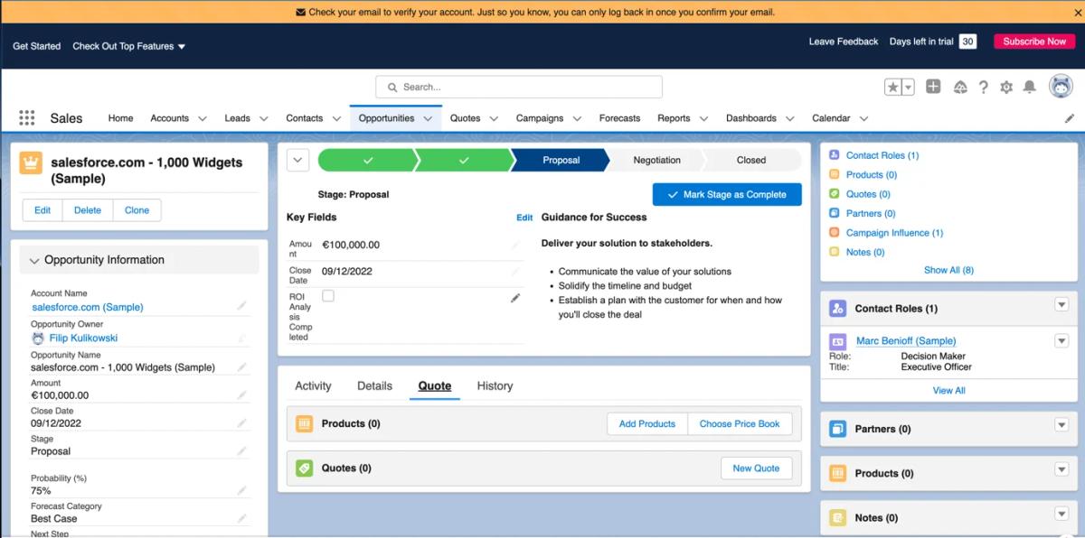This screenshot has width=1085, height=538.
Task: Select the Proposal stage in the path
Action: tap(561, 160)
